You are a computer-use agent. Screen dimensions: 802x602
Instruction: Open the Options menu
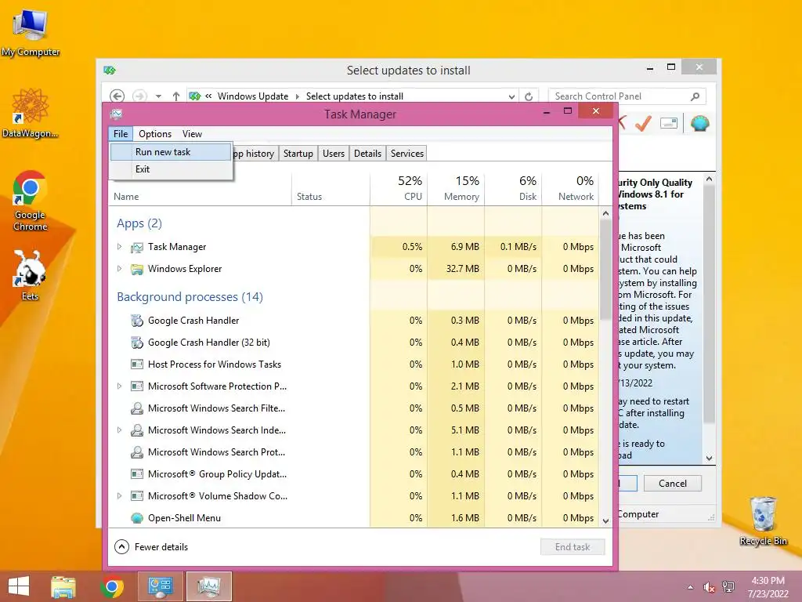(x=155, y=133)
